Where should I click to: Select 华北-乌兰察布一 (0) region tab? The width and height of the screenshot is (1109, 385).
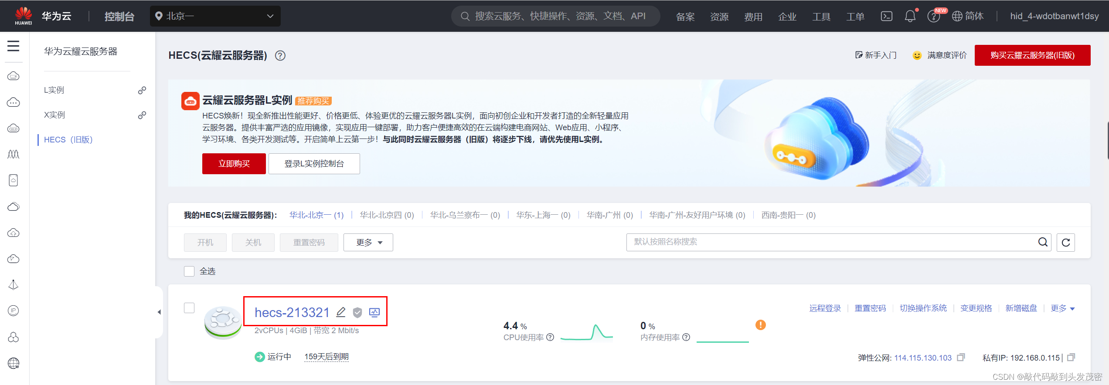tap(465, 215)
